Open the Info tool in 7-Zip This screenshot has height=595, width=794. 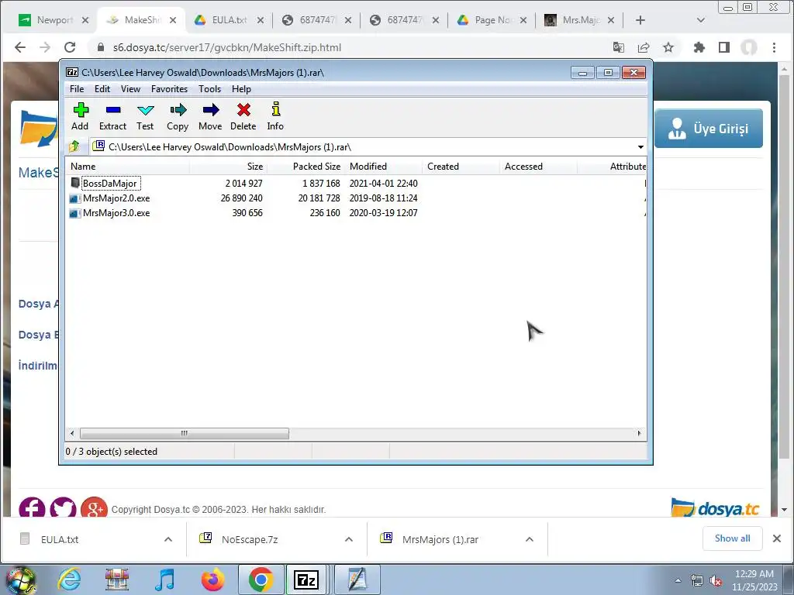click(275, 117)
